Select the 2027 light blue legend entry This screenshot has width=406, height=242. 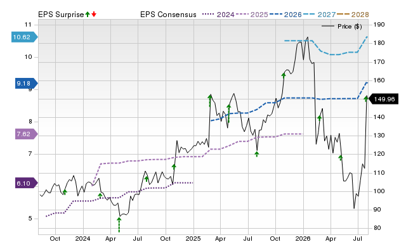pos(319,15)
